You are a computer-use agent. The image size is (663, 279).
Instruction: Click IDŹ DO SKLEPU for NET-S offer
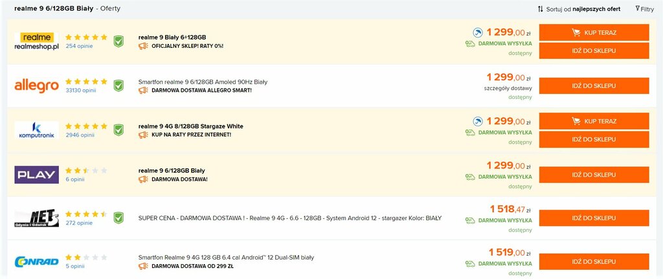tap(594, 218)
